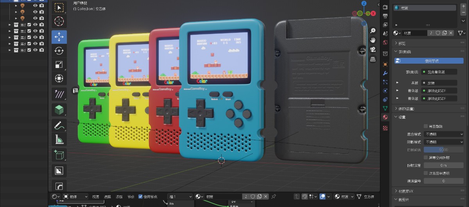Click the pan hand icon in viewport
The image size is (469, 207).
373,40
